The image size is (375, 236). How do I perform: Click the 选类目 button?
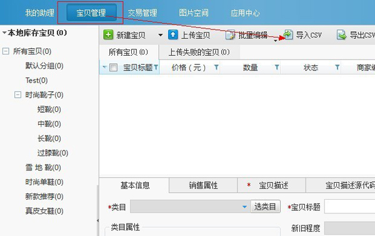tap(265, 207)
